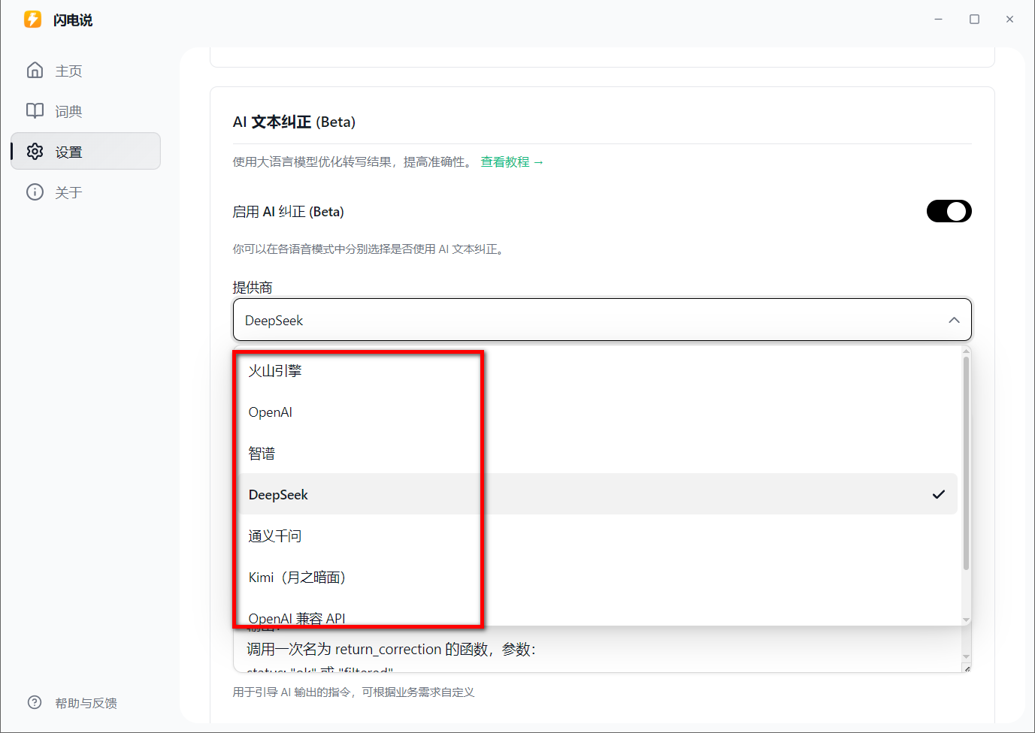Click the 设置 gear icon in sidebar

(x=35, y=151)
